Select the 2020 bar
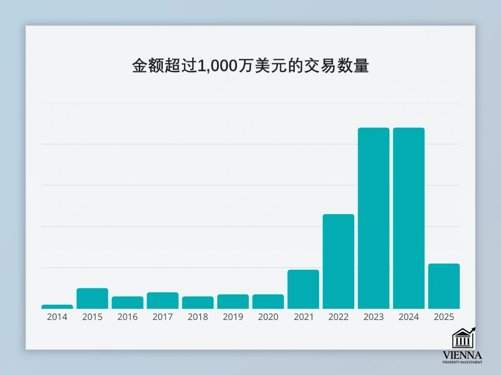 [268, 302]
